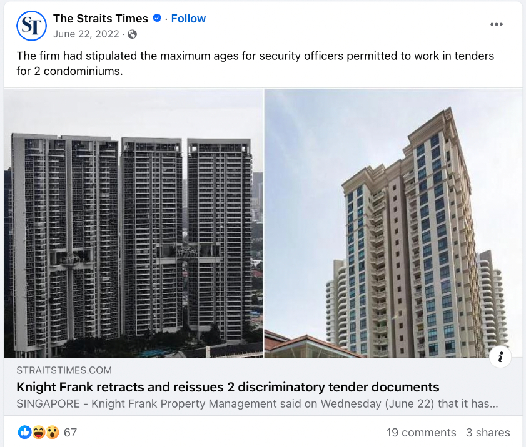Click the post caption about security officers
Viewport: 526px width, 447px height.
click(255, 63)
